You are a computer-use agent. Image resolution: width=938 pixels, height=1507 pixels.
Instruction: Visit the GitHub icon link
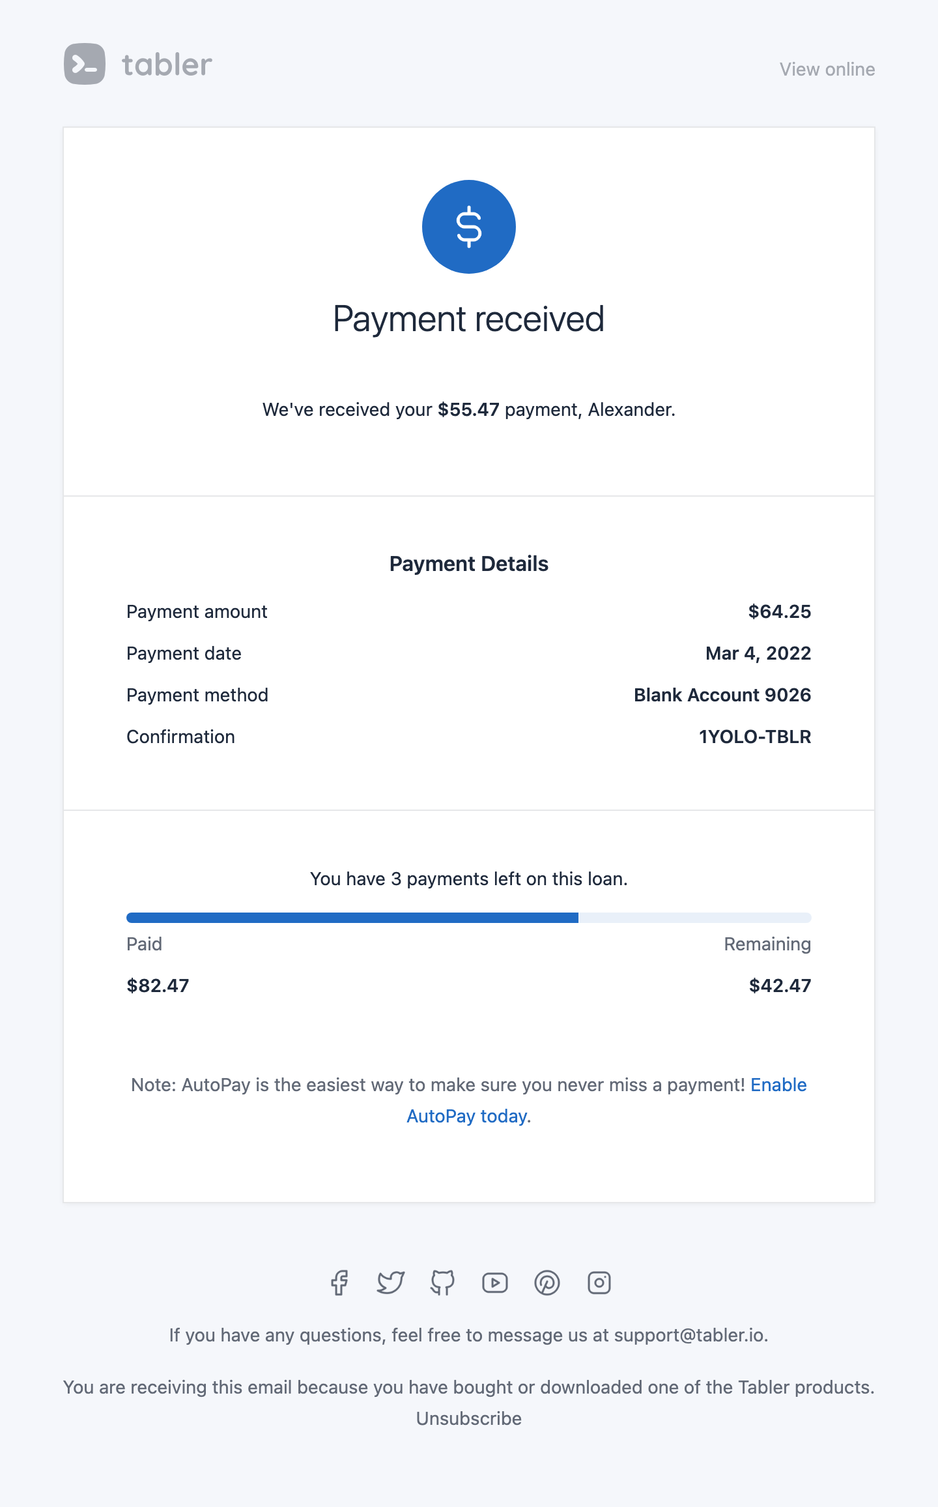click(443, 1283)
